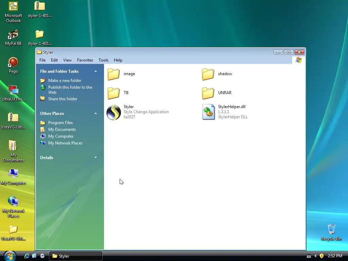Select the My Computer desktop icon
This screenshot has width=348, height=261.
coord(13,177)
